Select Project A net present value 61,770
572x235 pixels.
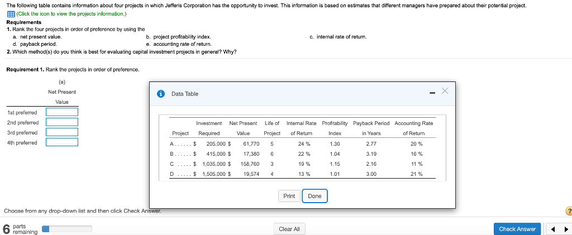point(251,144)
